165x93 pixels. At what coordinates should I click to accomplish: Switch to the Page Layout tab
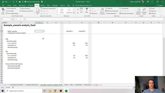click(22, 5)
